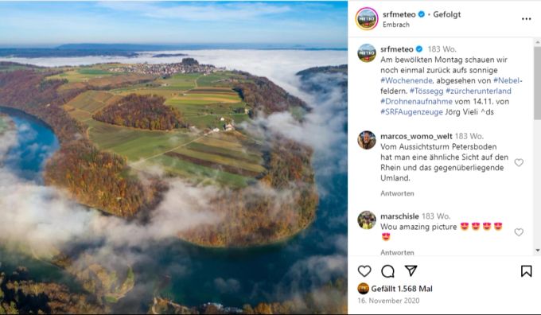Click the aerial river bend photo
This screenshot has height=315, width=541.
point(173,157)
